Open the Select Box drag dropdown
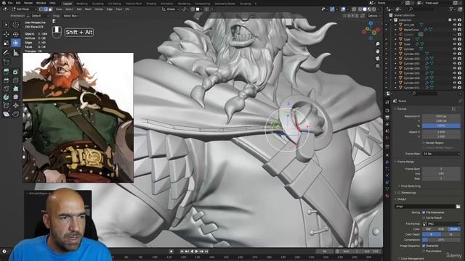 tap(71, 16)
